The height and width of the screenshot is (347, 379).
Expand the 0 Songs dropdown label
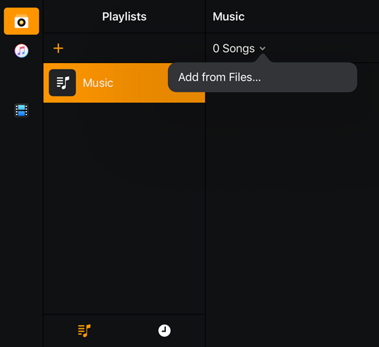[x=233, y=49]
